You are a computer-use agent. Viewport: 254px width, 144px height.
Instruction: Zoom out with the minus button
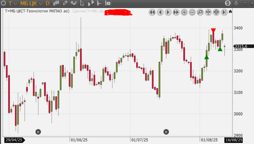[192, 12]
